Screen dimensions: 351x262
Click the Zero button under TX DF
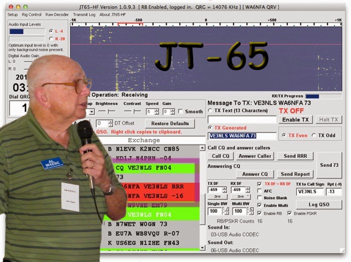point(218,196)
